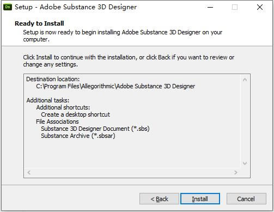Click 'Create a desktop shortcut' text

pyautogui.click(x=75, y=114)
